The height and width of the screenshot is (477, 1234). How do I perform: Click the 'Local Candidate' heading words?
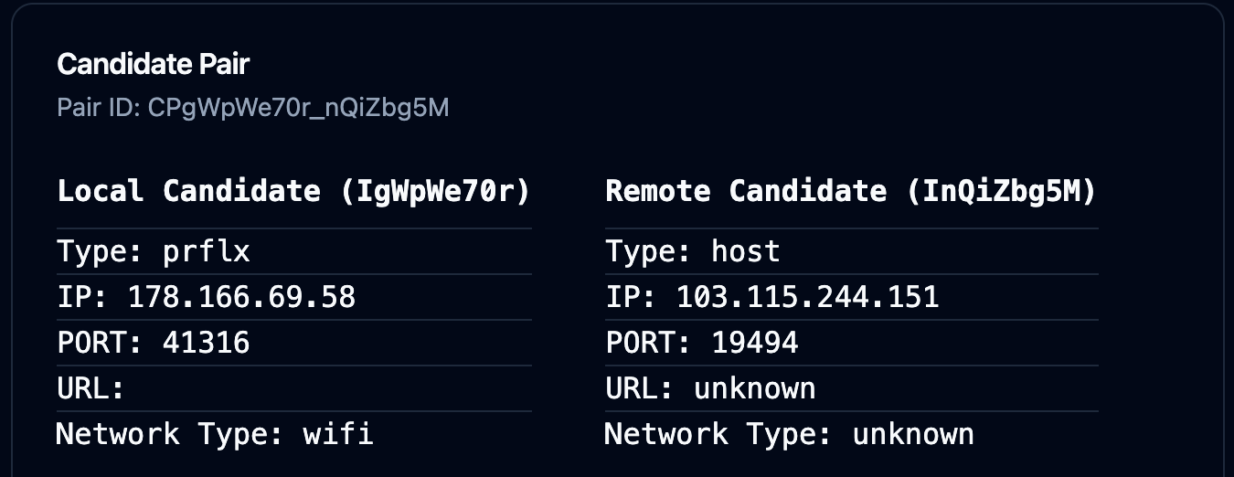pyautogui.click(x=188, y=191)
